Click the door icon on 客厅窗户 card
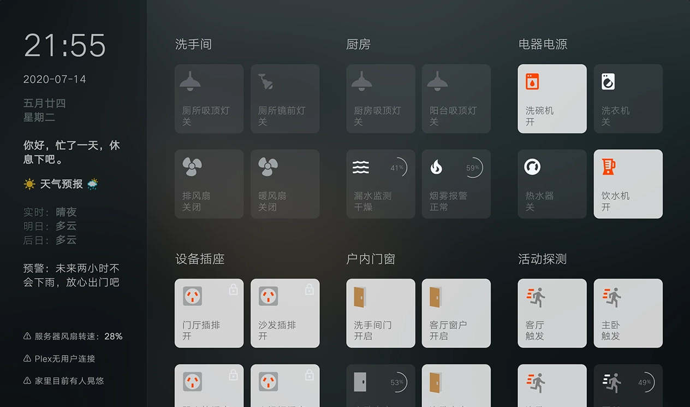690x407 pixels. [436, 297]
